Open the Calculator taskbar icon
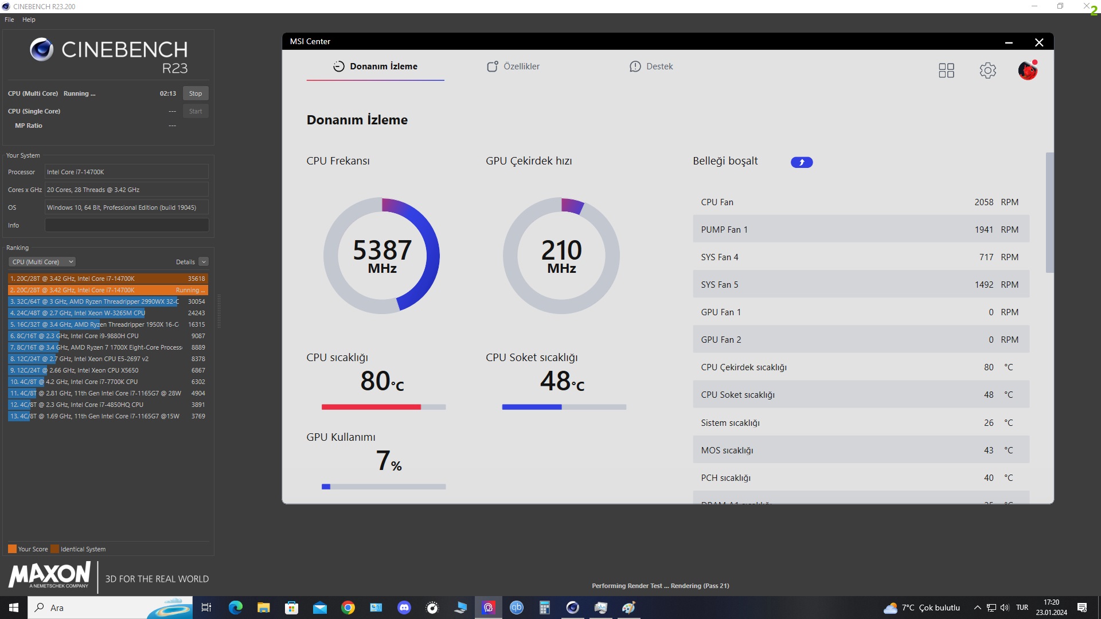The width and height of the screenshot is (1101, 619). [x=545, y=608]
